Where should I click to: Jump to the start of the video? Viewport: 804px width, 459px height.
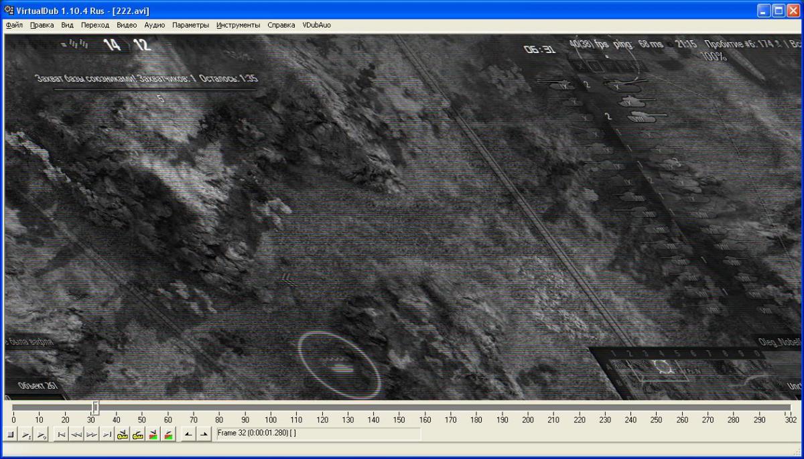tap(61, 435)
